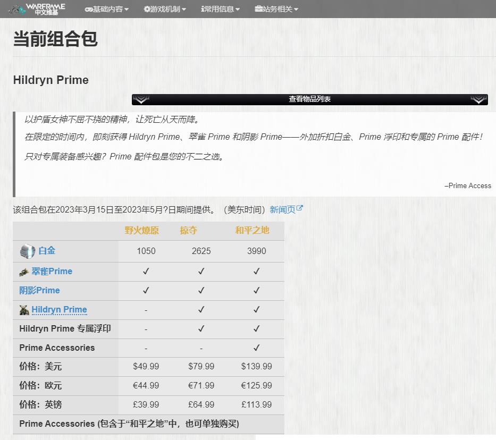The image size is (496, 440).
Task: Click the Prime Accessories row label
Action: coord(57,348)
